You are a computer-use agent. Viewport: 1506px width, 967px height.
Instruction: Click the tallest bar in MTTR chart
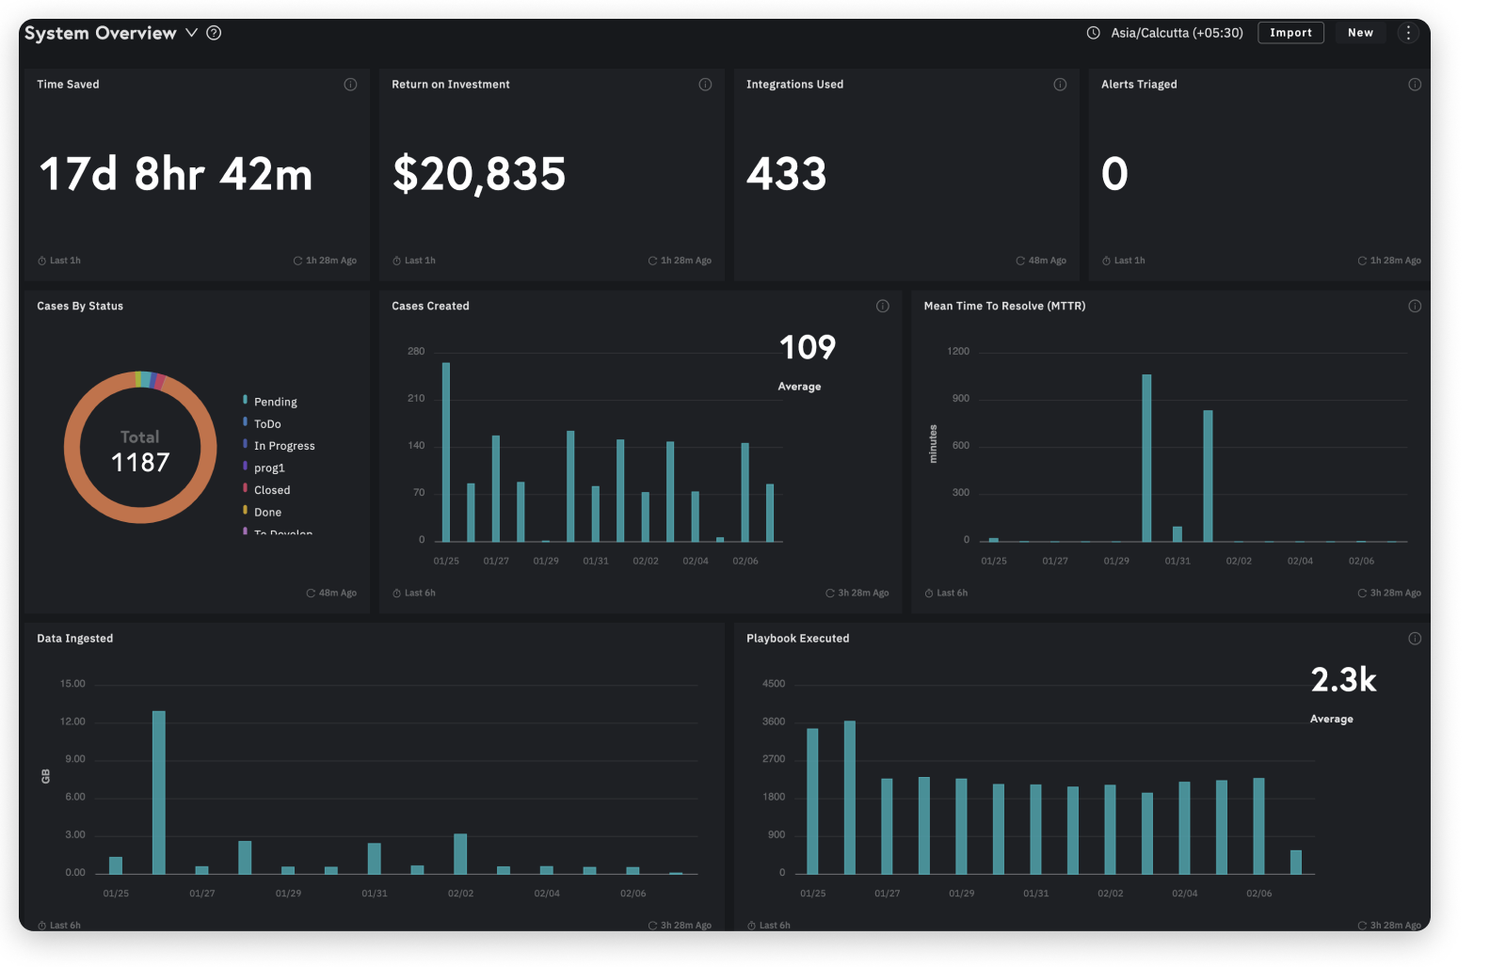1146,458
